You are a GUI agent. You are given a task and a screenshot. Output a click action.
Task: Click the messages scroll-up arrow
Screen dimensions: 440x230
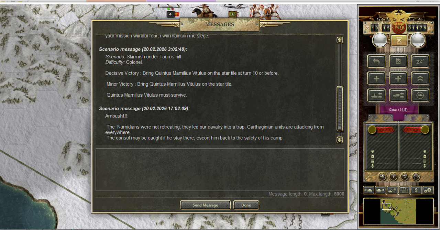pos(340,40)
